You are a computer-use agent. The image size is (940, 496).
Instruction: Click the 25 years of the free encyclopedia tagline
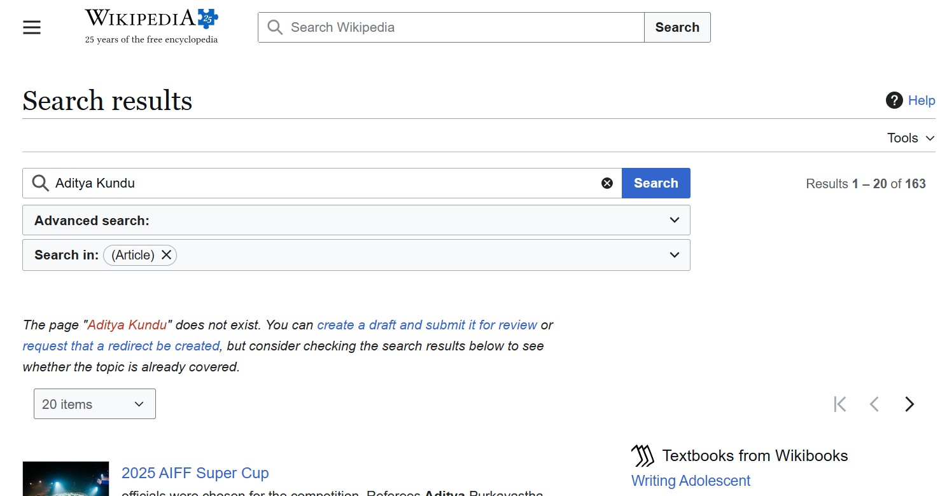click(x=151, y=39)
